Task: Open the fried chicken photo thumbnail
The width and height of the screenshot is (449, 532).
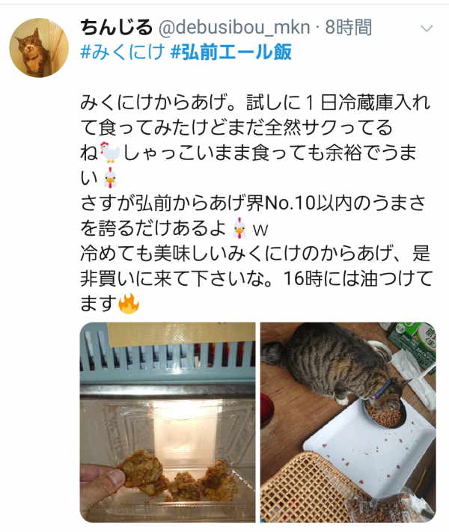Action: click(168, 423)
